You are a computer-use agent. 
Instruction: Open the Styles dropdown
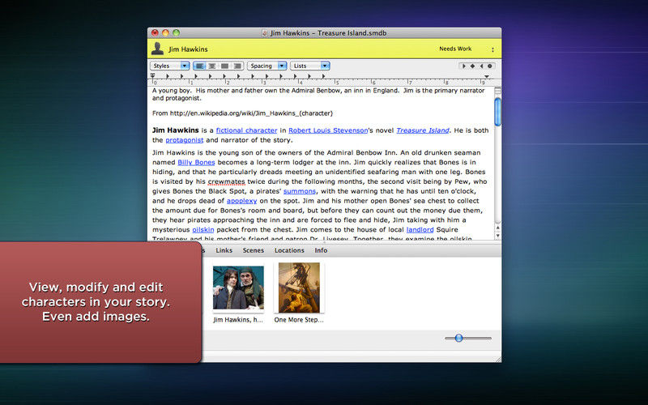pyautogui.click(x=170, y=66)
